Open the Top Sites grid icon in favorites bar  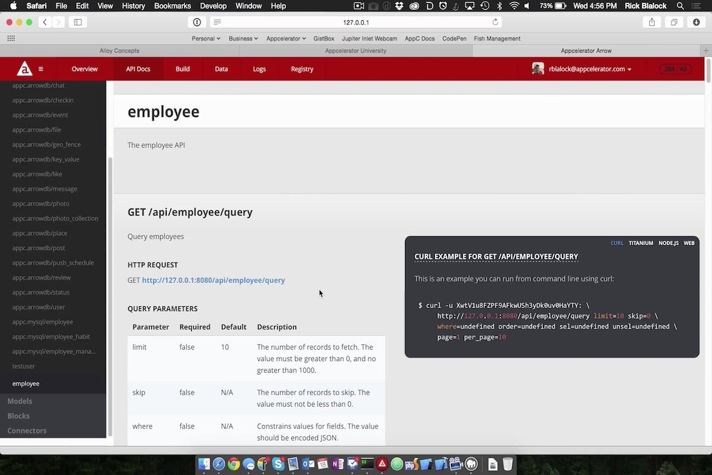(11, 39)
